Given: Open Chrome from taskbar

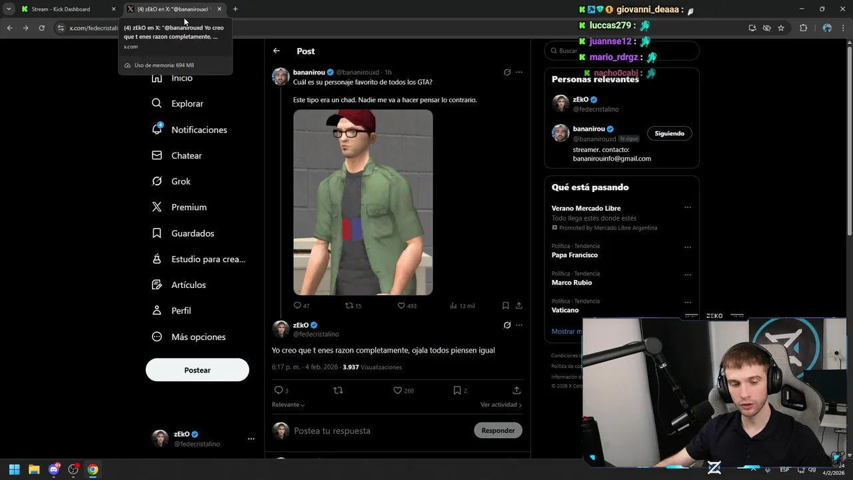Looking at the screenshot, I should coord(93,469).
